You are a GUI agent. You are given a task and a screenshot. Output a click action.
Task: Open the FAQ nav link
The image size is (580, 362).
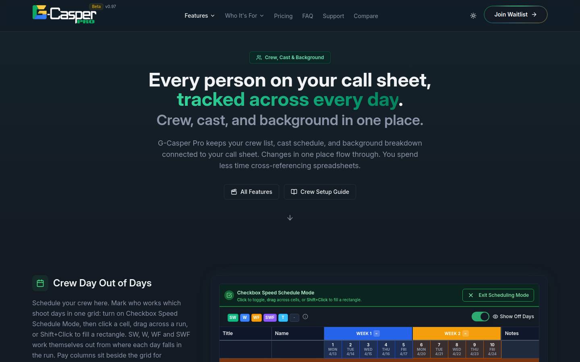coord(308,16)
